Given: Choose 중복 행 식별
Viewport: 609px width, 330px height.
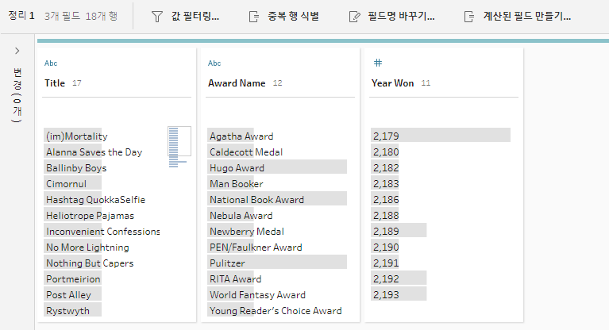Looking at the screenshot, I should (x=293, y=17).
